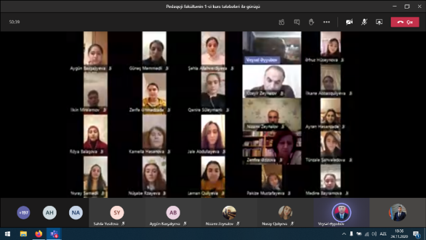This screenshot has height=240, width=426.
Task: Select the AH participant avatar
Action: [49, 213]
